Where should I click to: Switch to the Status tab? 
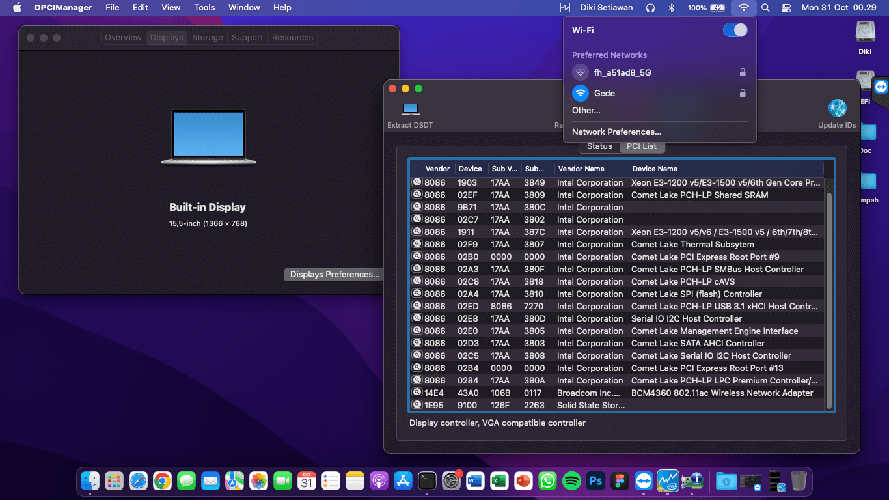coord(599,146)
